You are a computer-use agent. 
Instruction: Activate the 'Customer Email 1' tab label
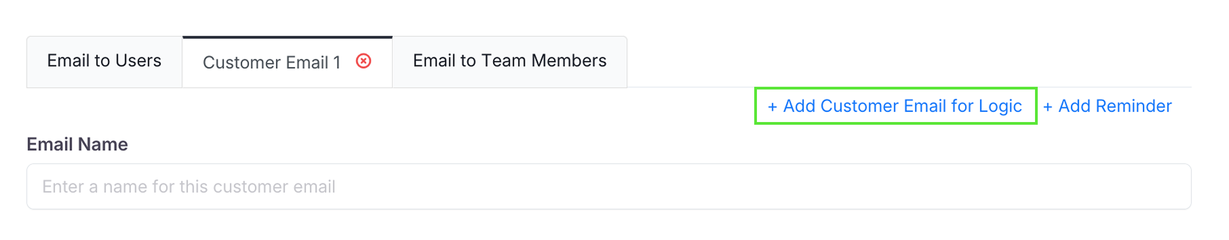tap(271, 62)
